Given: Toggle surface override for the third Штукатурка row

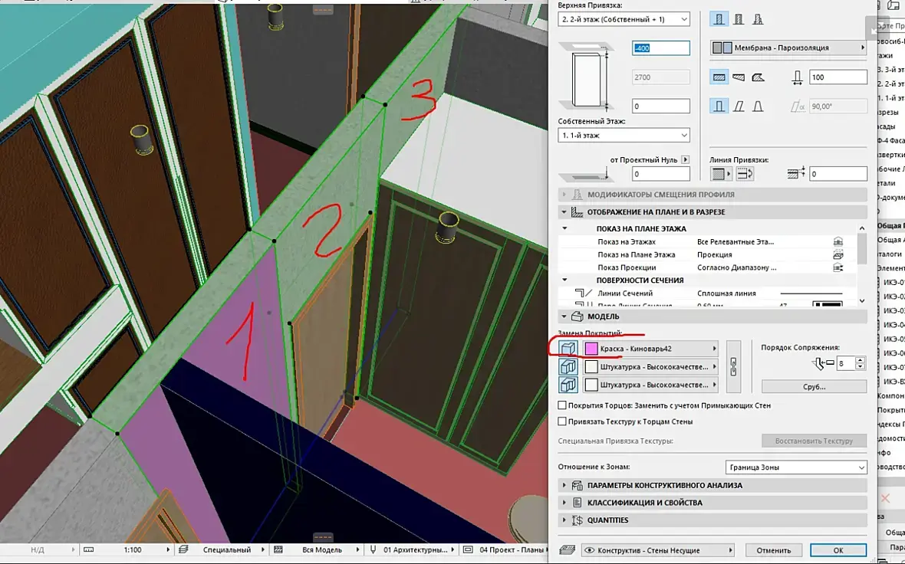Looking at the screenshot, I should [568, 385].
